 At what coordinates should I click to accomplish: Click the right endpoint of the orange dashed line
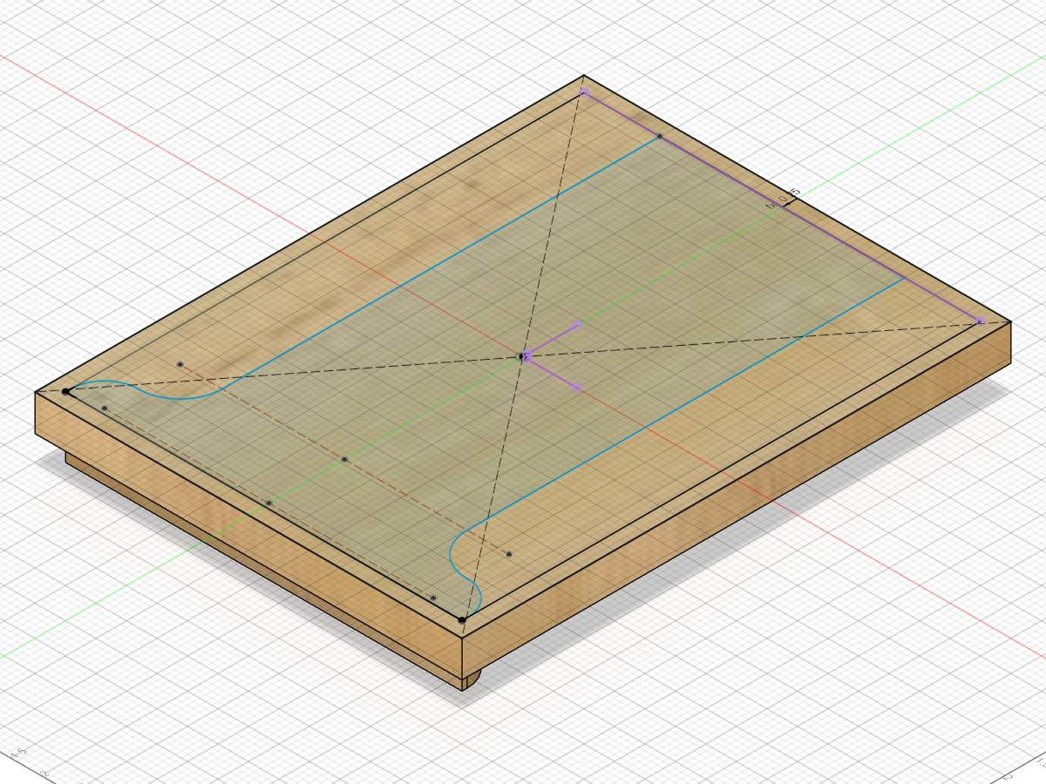[509, 554]
